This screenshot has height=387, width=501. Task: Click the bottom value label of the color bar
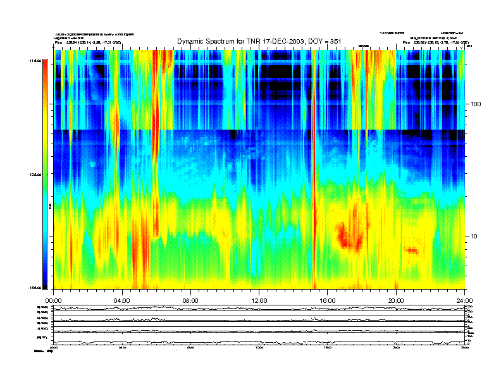point(35,288)
